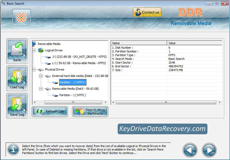This screenshot has width=230, height=160.
Task: Click the Logical Drives globe icon
Action: click(41, 50)
